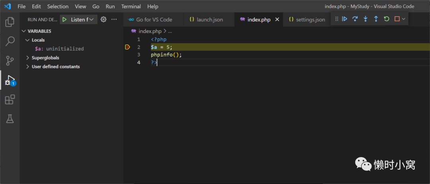Open the Run menu

[x=110, y=6]
